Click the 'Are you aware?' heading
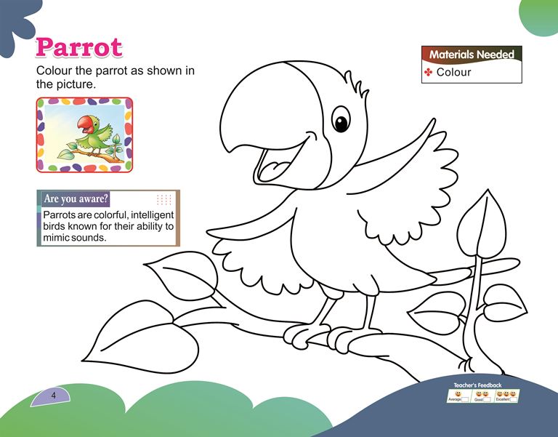Viewport: 558px width, 437px height. coord(76,199)
